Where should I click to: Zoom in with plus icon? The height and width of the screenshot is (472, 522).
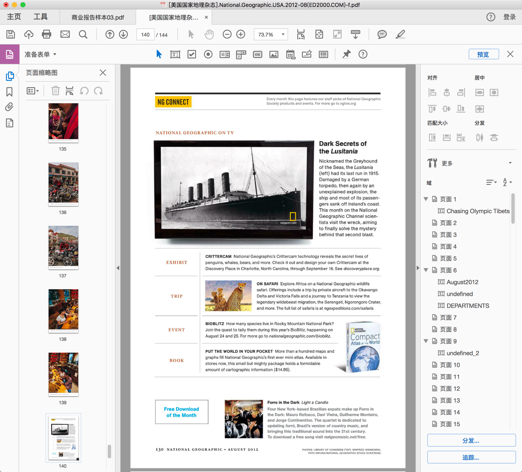pyautogui.click(x=241, y=34)
